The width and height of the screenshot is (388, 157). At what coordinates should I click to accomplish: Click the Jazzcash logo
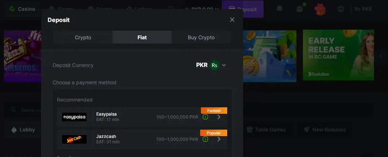pos(74,139)
